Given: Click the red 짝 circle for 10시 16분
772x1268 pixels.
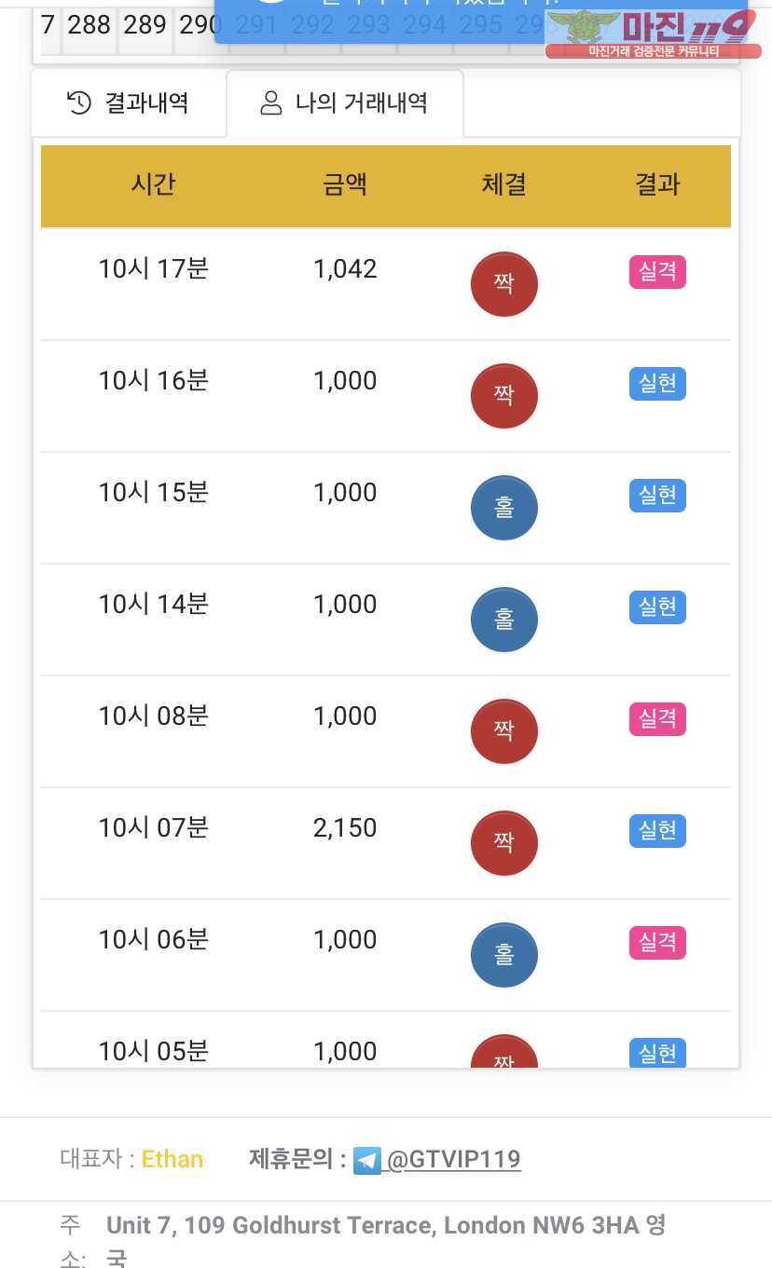Looking at the screenshot, I should click(504, 396).
